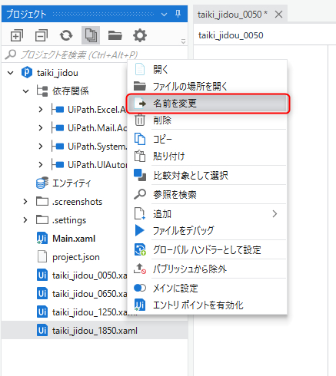Click the taiki_jidou_1850.xaml Ui icon

42,330
